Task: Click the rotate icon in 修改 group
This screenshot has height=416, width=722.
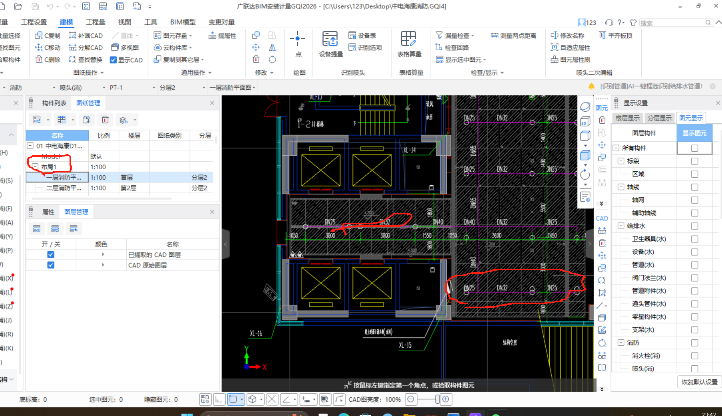Action: click(x=272, y=59)
